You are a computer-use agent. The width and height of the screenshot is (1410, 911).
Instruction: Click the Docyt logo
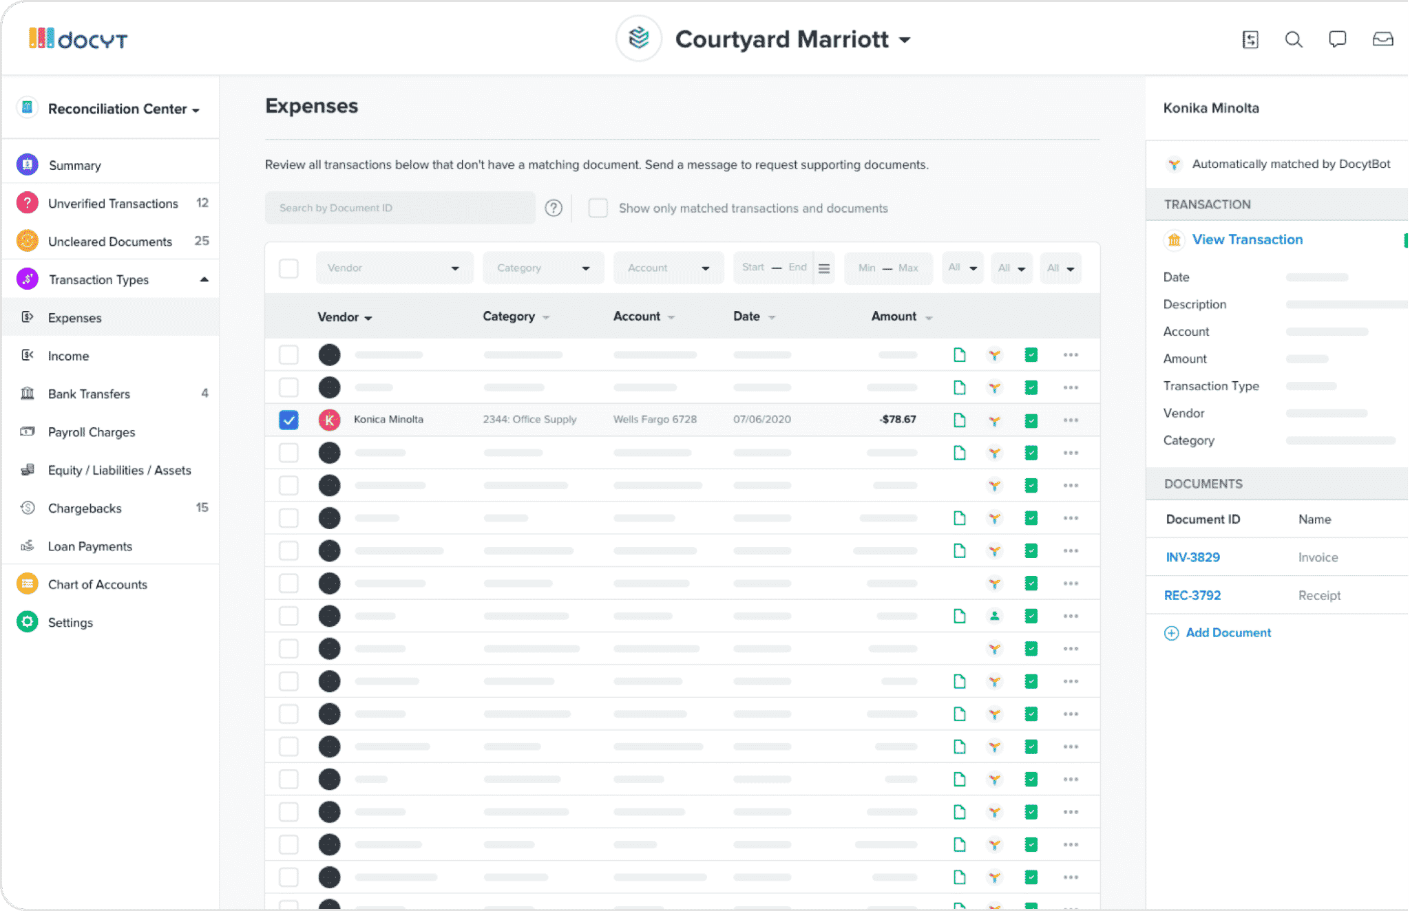(78, 39)
